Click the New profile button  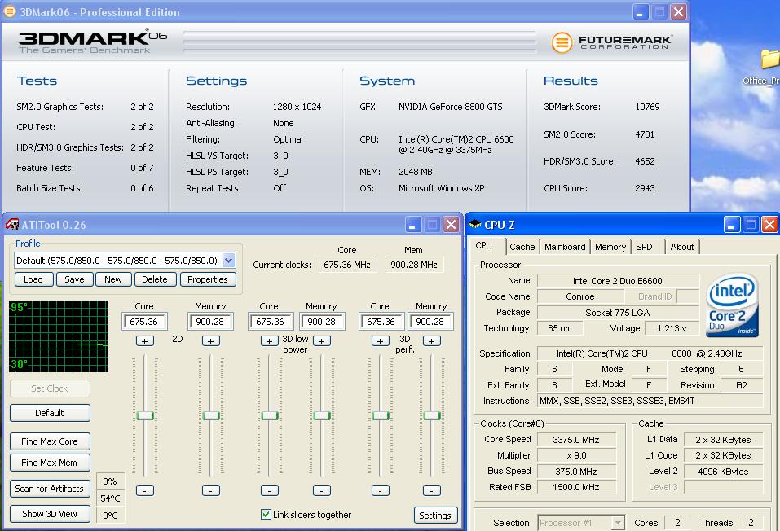tap(113, 279)
